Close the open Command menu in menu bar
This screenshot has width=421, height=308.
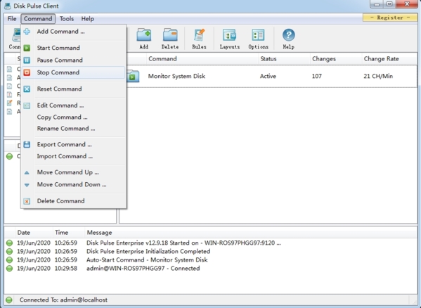coord(38,19)
